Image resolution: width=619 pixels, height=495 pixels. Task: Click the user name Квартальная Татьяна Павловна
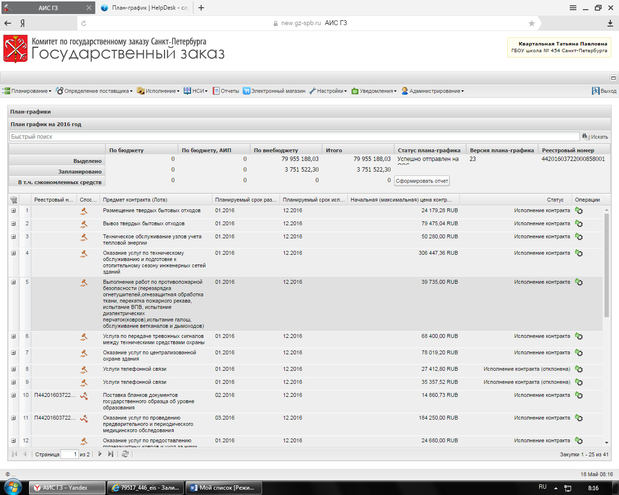point(563,44)
